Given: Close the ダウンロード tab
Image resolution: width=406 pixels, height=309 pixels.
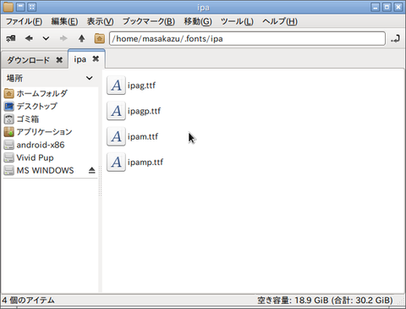Looking at the screenshot, I should [x=59, y=60].
